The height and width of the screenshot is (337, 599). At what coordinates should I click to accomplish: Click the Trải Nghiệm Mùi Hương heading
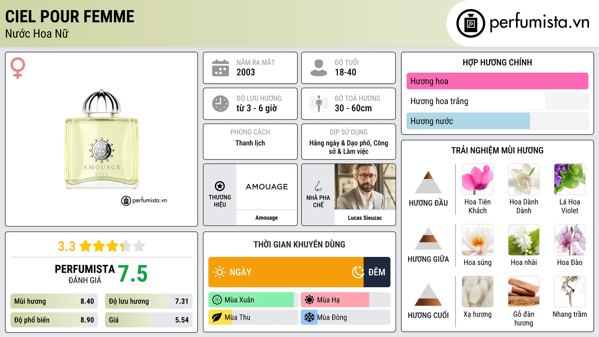coord(497,150)
